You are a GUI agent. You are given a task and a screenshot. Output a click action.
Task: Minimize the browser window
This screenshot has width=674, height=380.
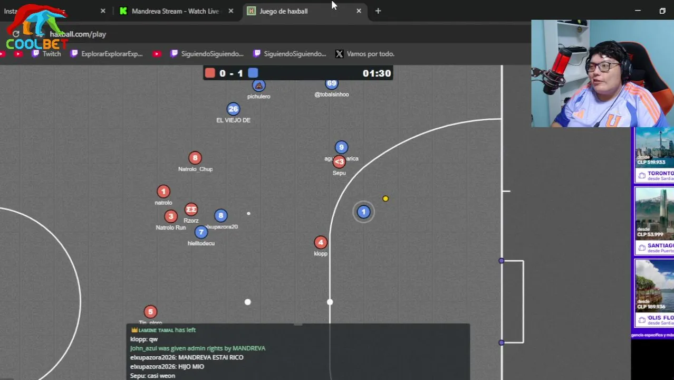click(x=638, y=11)
